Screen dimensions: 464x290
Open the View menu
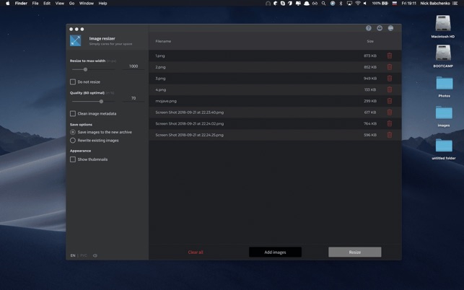[x=59, y=4]
